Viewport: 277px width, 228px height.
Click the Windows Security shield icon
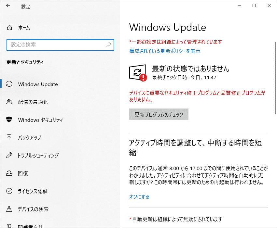(x=9, y=120)
